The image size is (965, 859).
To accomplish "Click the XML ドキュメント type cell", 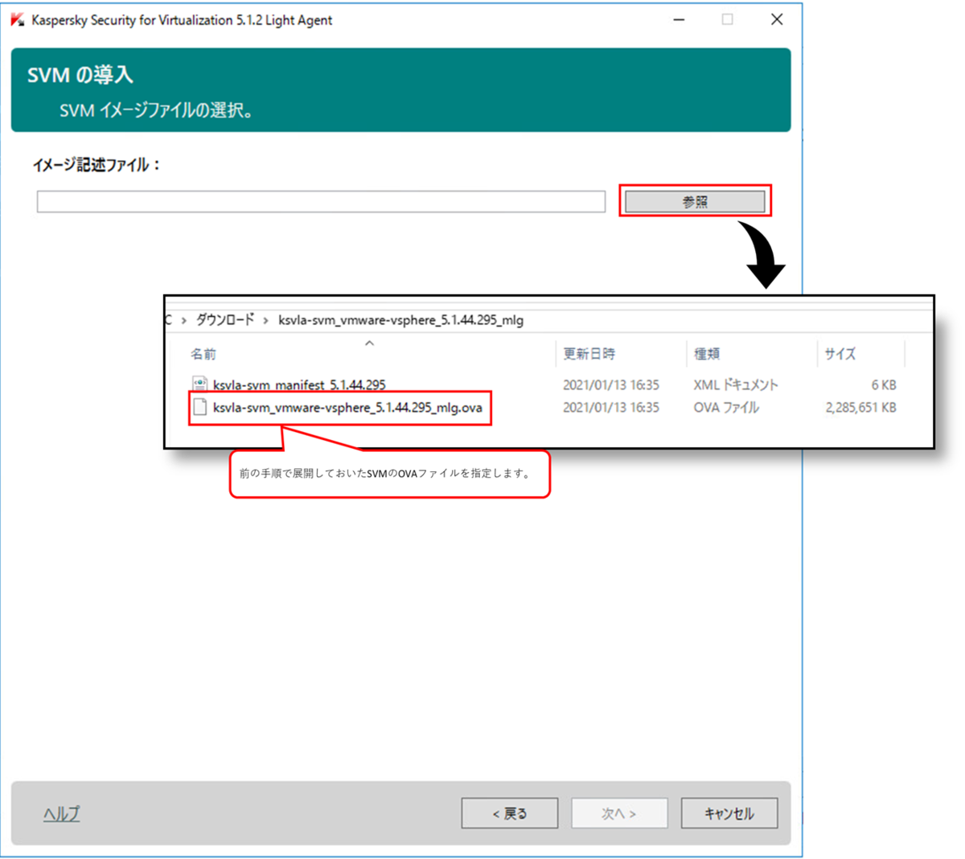I will pos(736,385).
